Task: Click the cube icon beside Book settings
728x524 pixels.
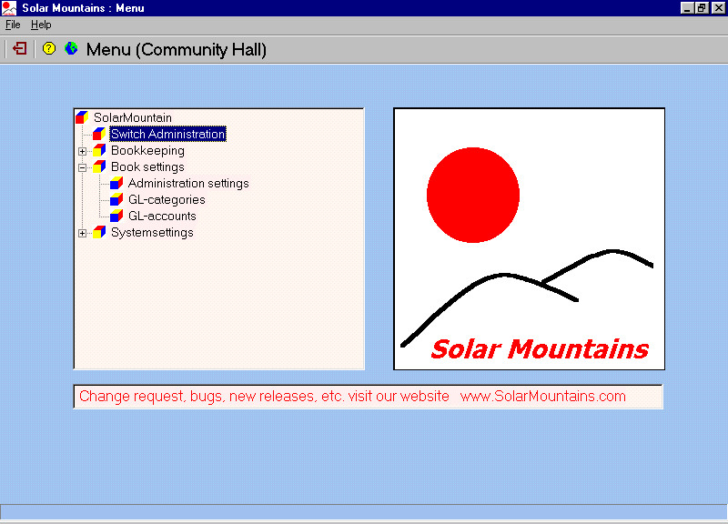Action: [99, 166]
